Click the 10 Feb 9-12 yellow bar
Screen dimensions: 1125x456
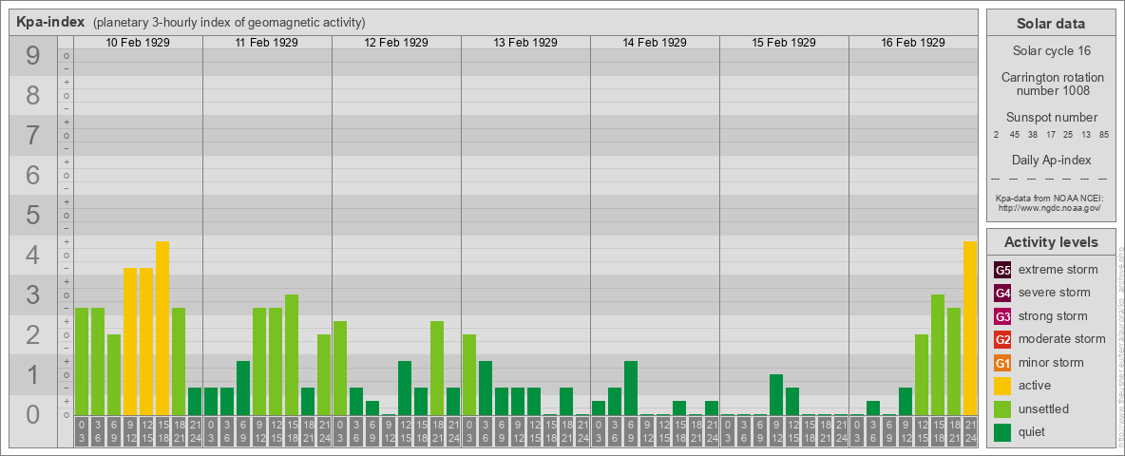[x=130, y=341]
